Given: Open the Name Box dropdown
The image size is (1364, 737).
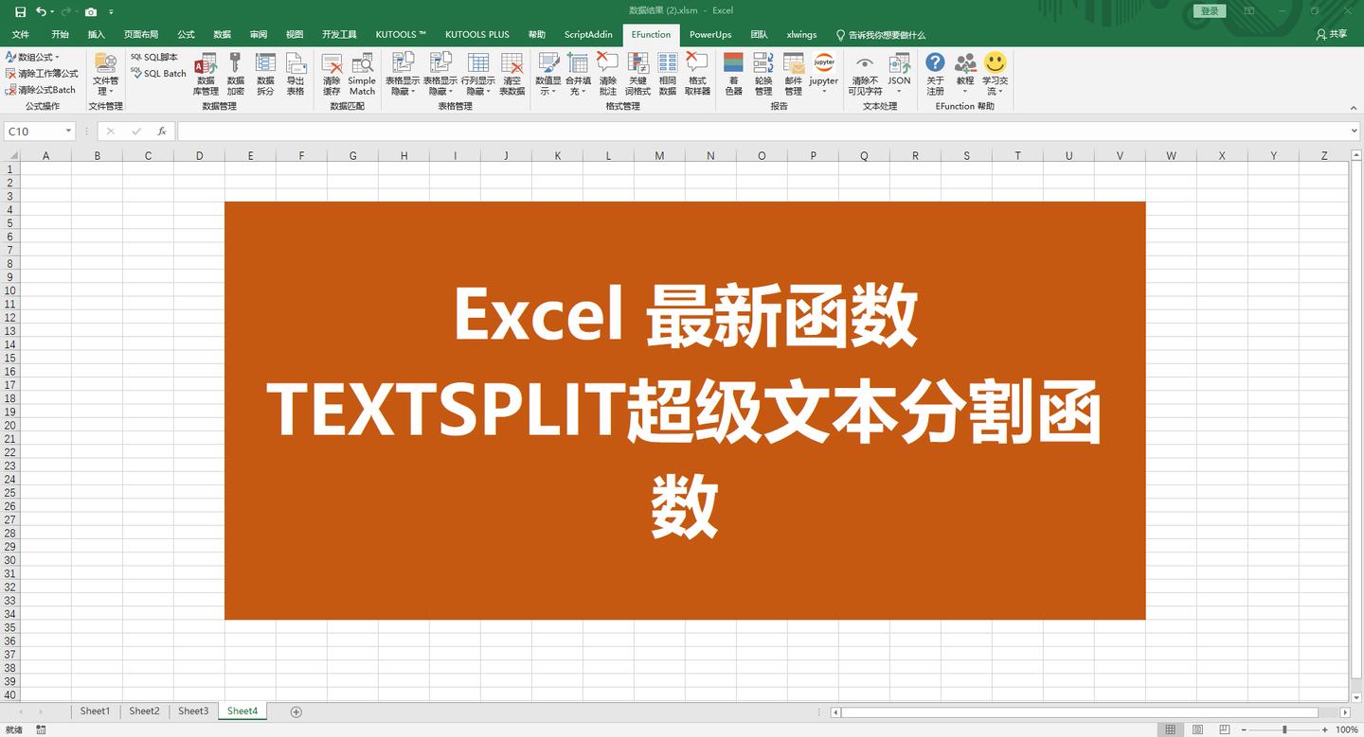Looking at the screenshot, I should [67, 131].
